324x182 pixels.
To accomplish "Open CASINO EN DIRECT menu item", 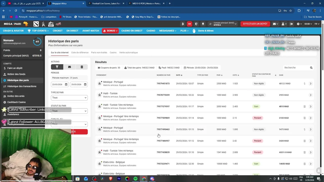I will click(x=132, y=31).
